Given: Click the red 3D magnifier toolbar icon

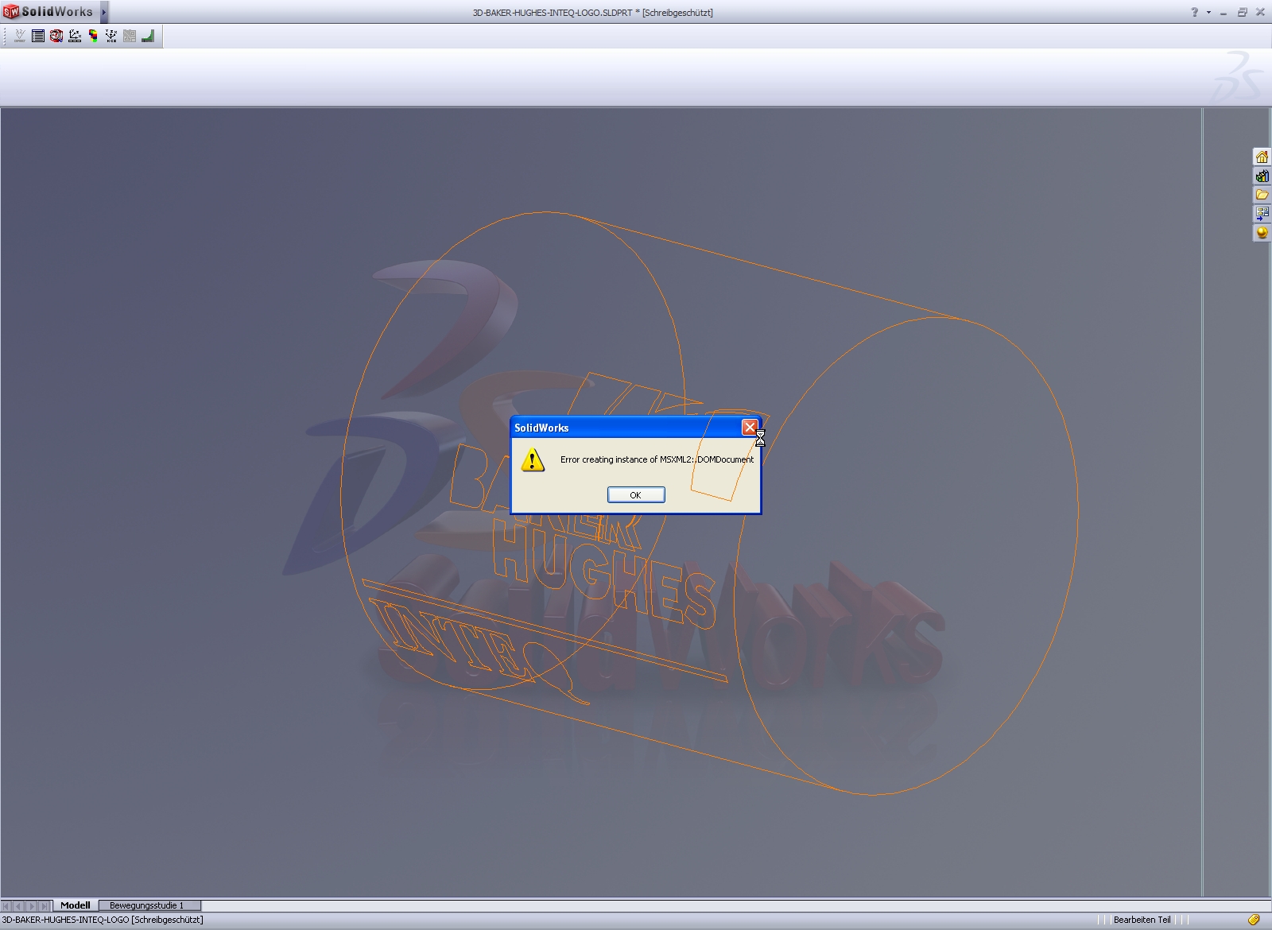Looking at the screenshot, I should pos(56,36).
